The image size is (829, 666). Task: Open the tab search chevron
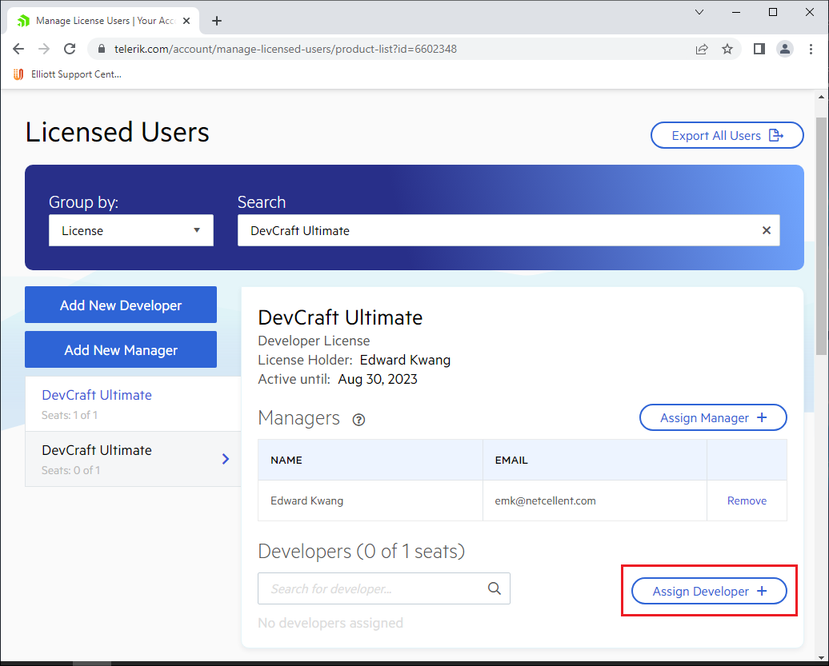point(699,12)
